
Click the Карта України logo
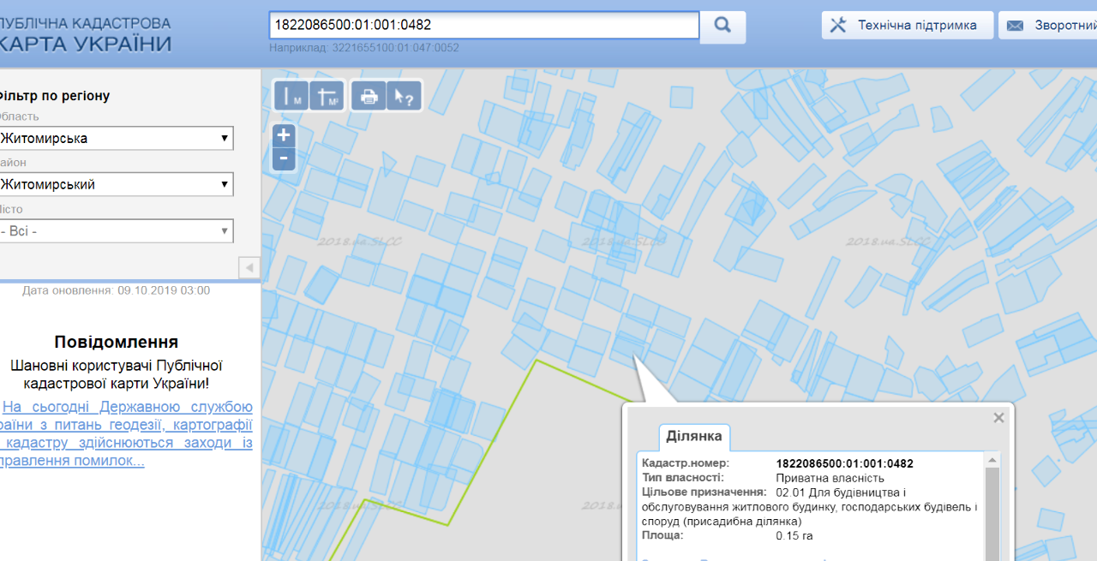85,35
